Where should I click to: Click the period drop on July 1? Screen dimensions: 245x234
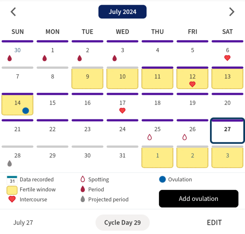pos(44,58)
